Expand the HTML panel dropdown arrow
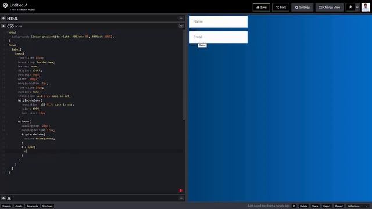372x209 pixels. pyautogui.click(x=181, y=18)
